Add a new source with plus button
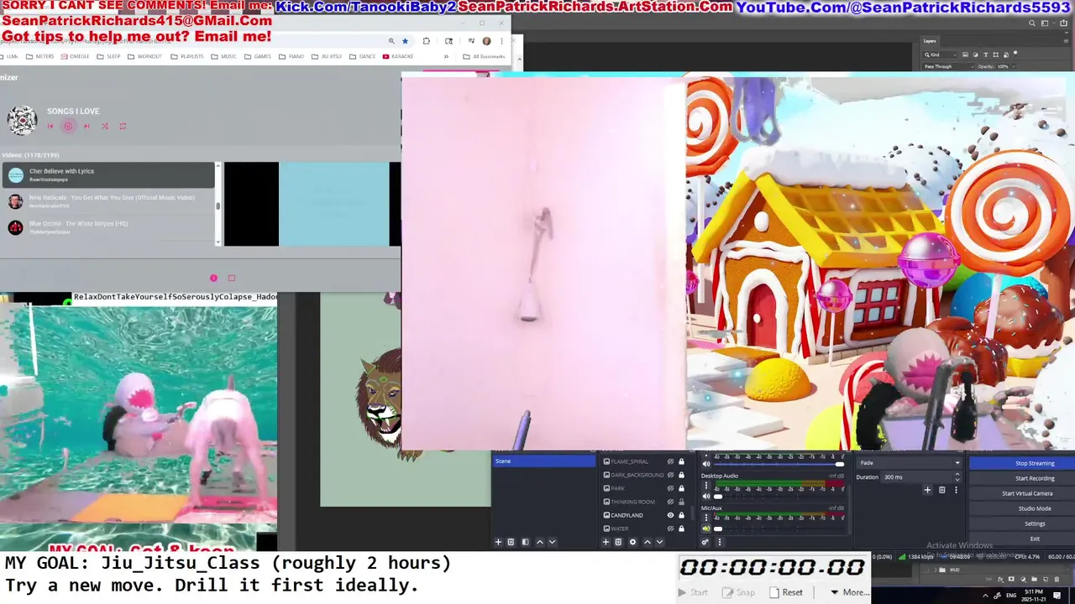This screenshot has height=604, width=1075. (x=606, y=542)
